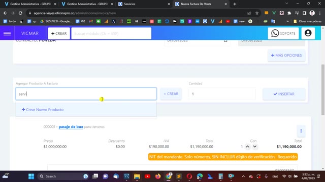Reload the page in Chrome
The width and height of the screenshot is (325, 182).
click(20, 13)
